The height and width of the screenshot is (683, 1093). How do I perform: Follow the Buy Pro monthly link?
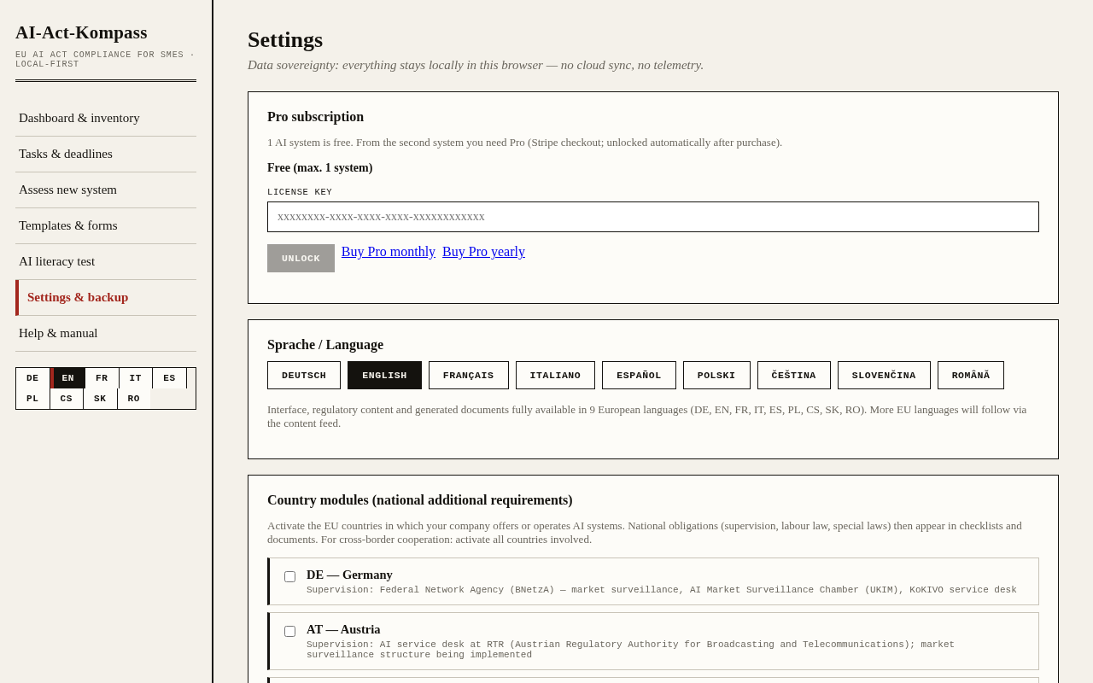click(x=389, y=252)
